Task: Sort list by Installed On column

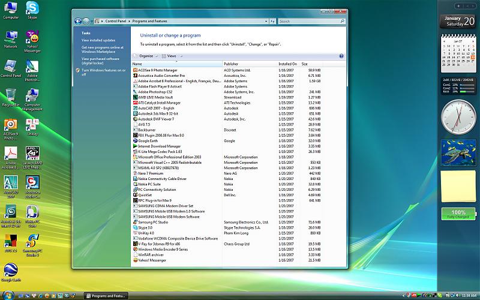Action: 287,64
